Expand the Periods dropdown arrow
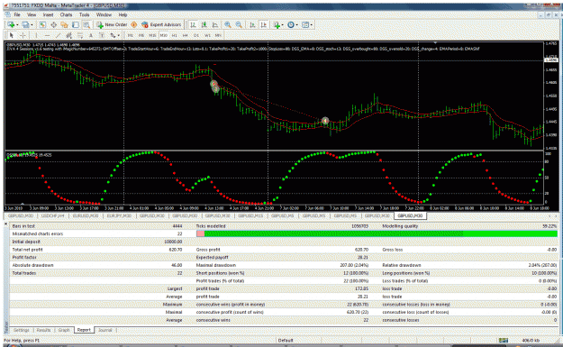The width and height of the screenshot is (563, 347). click(x=297, y=25)
